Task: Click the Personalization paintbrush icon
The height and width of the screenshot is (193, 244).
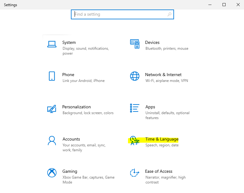Action: pyautogui.click(x=52, y=109)
